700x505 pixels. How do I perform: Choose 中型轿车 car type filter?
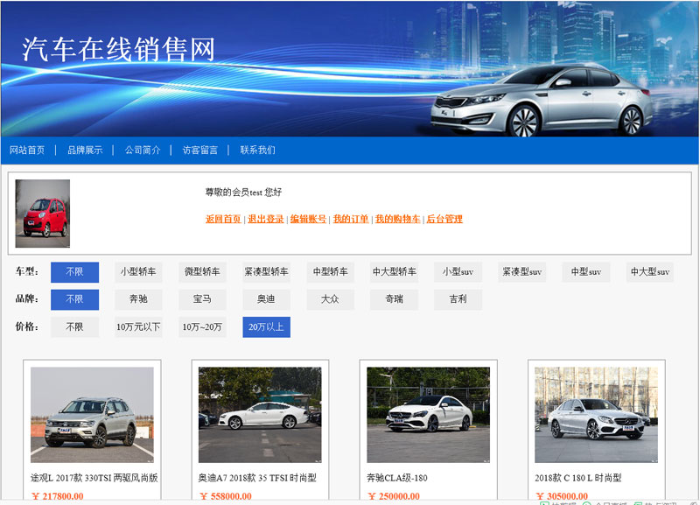pyautogui.click(x=331, y=272)
